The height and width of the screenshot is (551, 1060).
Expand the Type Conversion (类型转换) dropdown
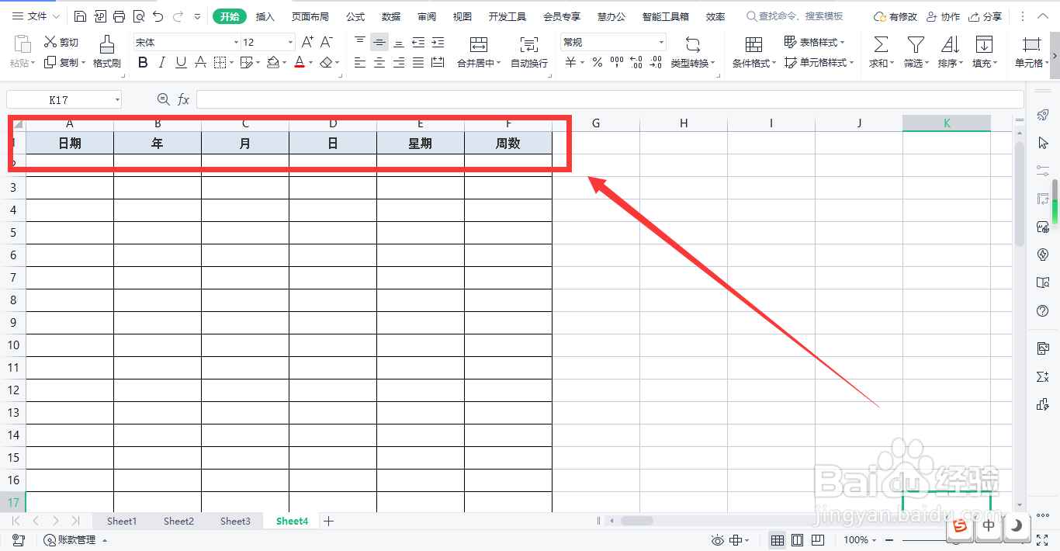[x=713, y=64]
